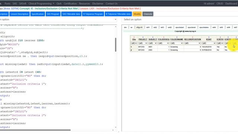
Task: Open the QnA navbar item
Action: [x=59, y=3]
